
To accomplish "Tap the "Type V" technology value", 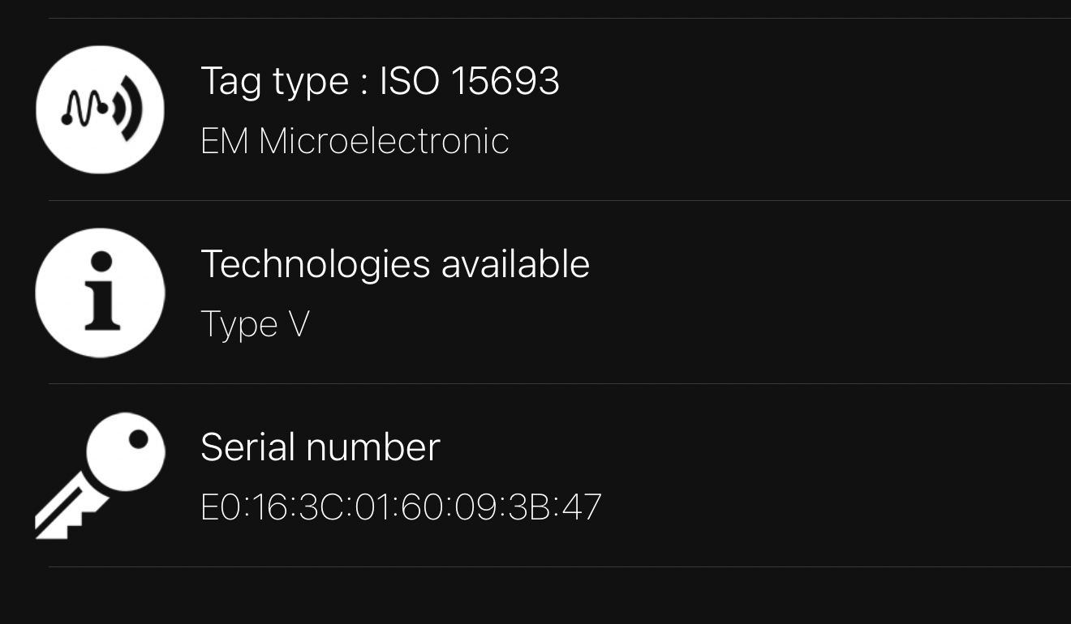I will [255, 324].
